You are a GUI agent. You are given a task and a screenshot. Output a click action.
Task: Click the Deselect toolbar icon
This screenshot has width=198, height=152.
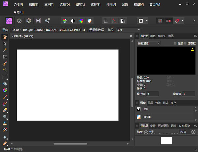(x=114, y=21)
